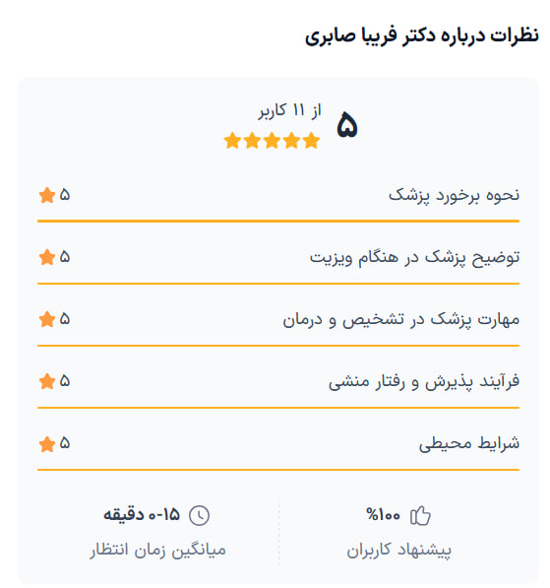Click the میانگین زمان انتظار label
The image size is (550, 588).
(157, 551)
